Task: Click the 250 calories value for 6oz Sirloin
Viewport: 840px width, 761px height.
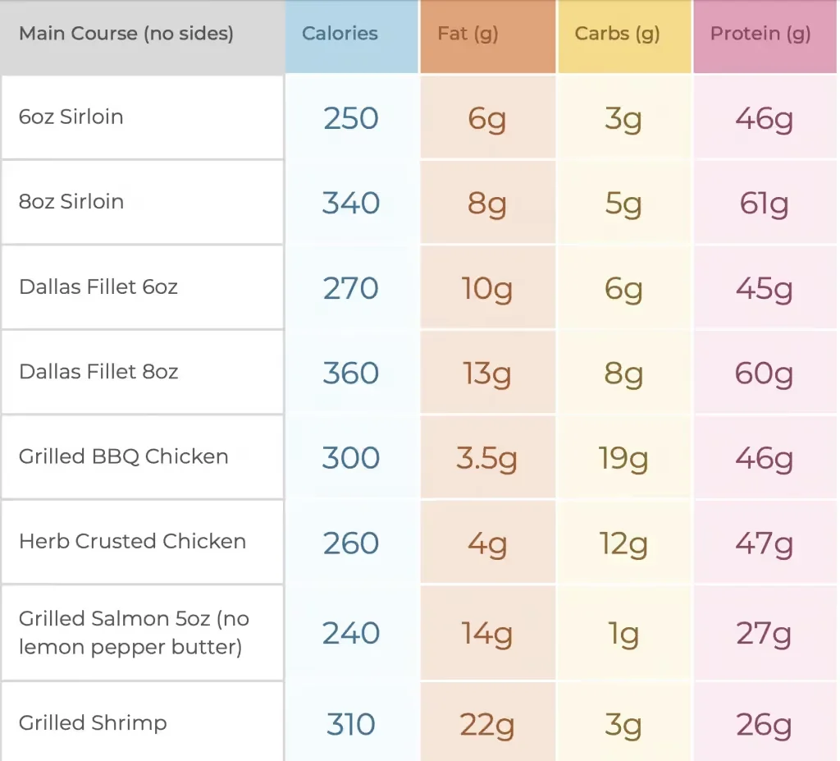Action: (351, 118)
